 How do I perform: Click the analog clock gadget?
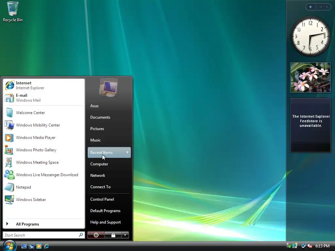point(310,36)
